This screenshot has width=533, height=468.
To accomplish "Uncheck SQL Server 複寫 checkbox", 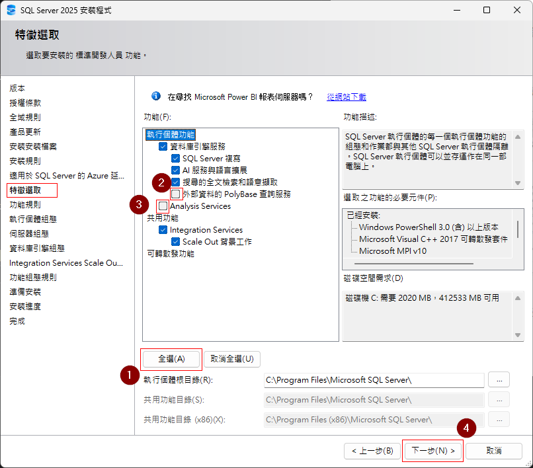I will 175,159.
